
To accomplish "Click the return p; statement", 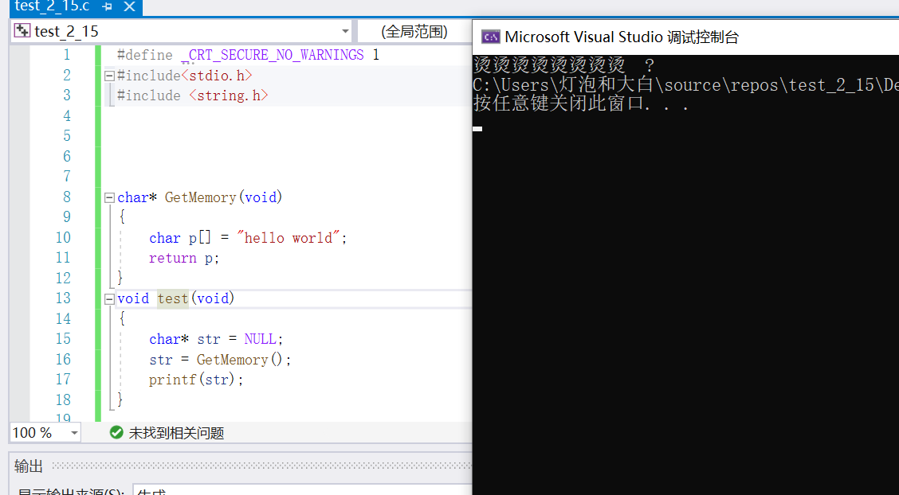I will pos(184,258).
